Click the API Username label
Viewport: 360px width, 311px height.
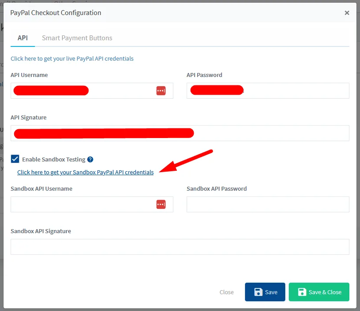[29, 75]
